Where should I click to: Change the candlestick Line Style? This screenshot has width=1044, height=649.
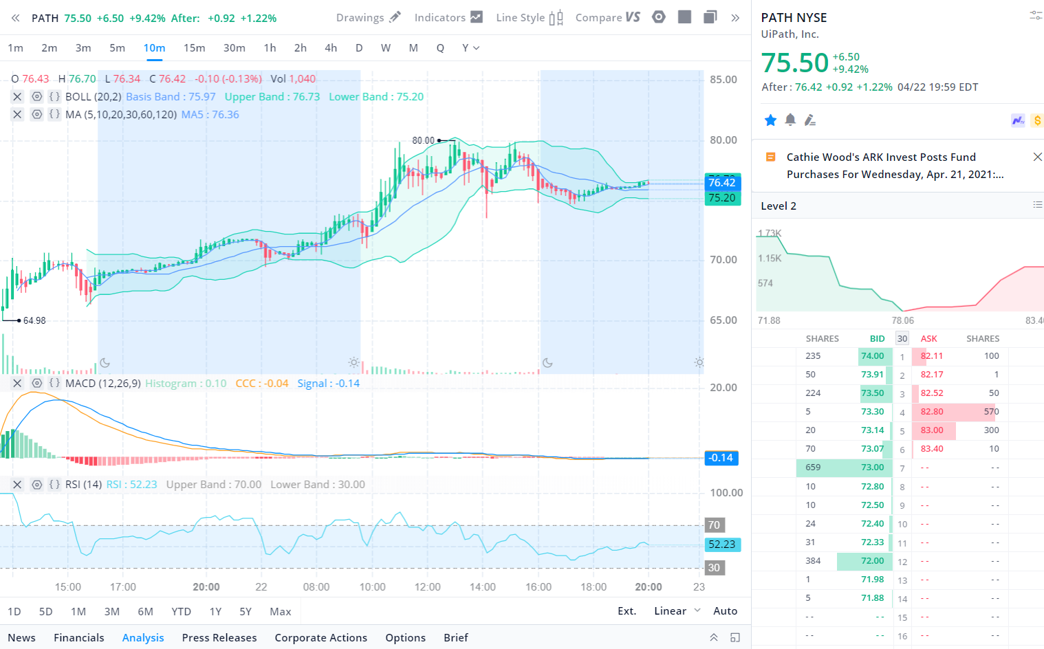530,17
